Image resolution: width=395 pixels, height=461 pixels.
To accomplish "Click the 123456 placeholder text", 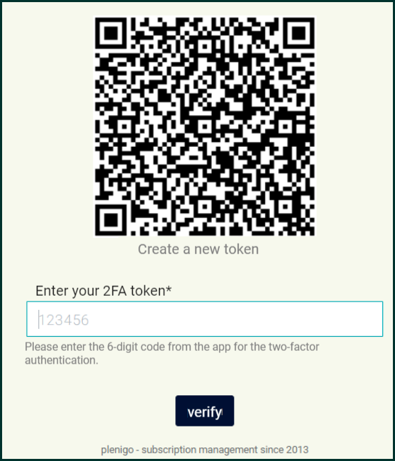I will (x=64, y=320).
